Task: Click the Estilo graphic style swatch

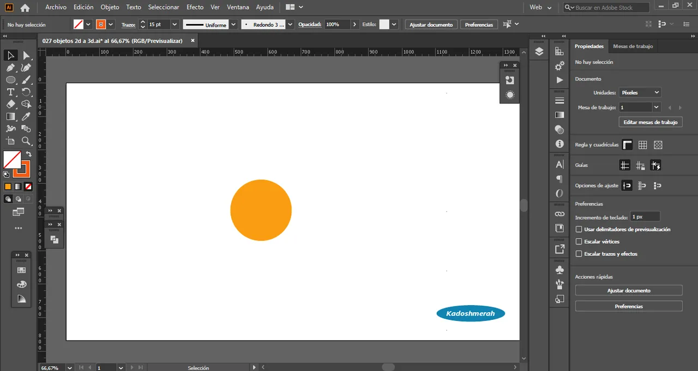Action: pos(384,24)
